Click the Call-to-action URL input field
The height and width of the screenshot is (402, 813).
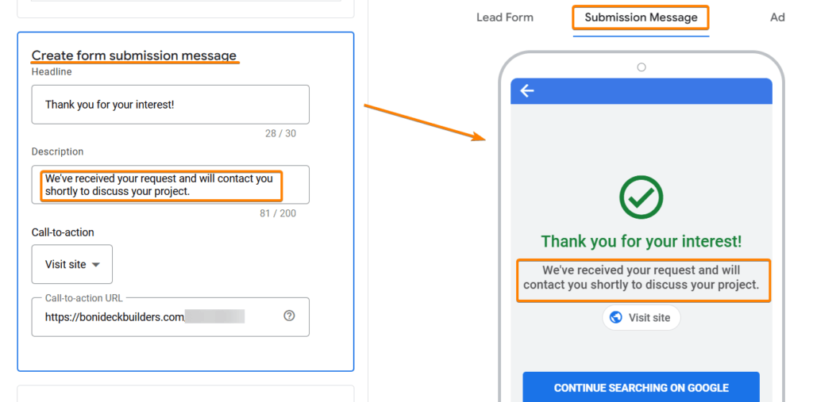coord(171,316)
